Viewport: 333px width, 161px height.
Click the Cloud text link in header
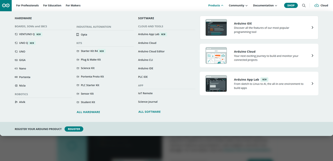(x=324, y=6)
